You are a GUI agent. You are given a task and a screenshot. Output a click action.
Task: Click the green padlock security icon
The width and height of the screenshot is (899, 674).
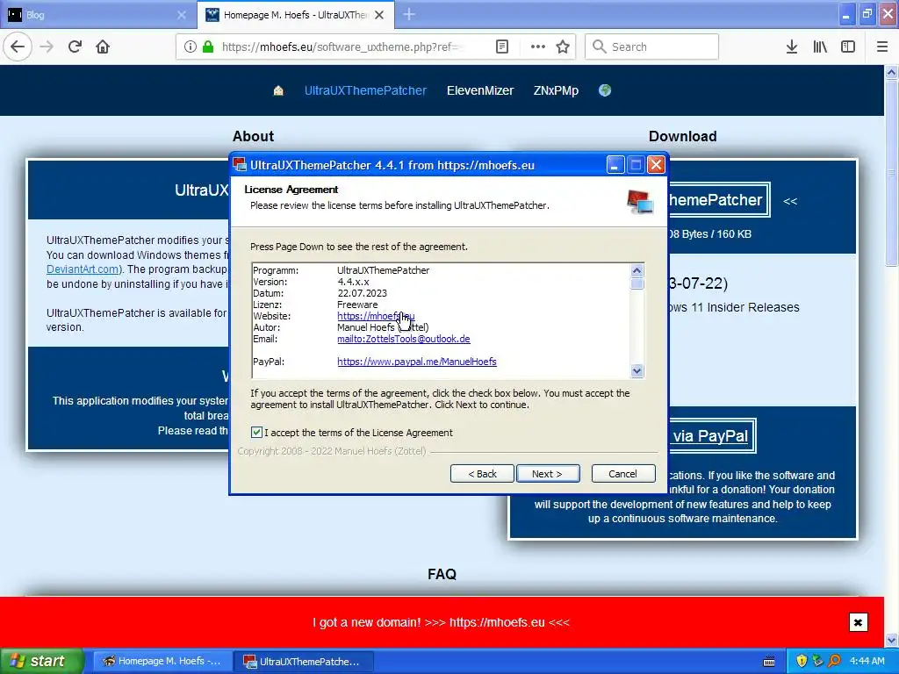(x=208, y=47)
